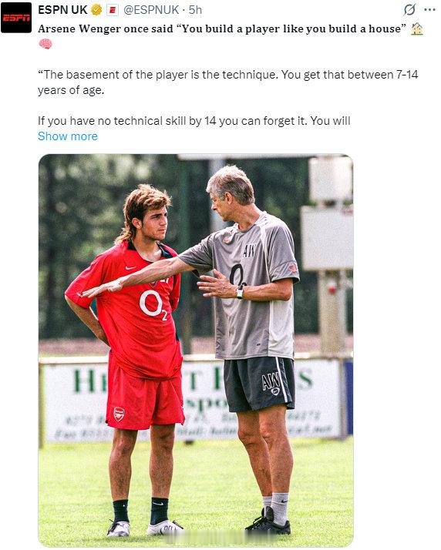
Task: Open the 5h timestamp link
Action: point(195,10)
